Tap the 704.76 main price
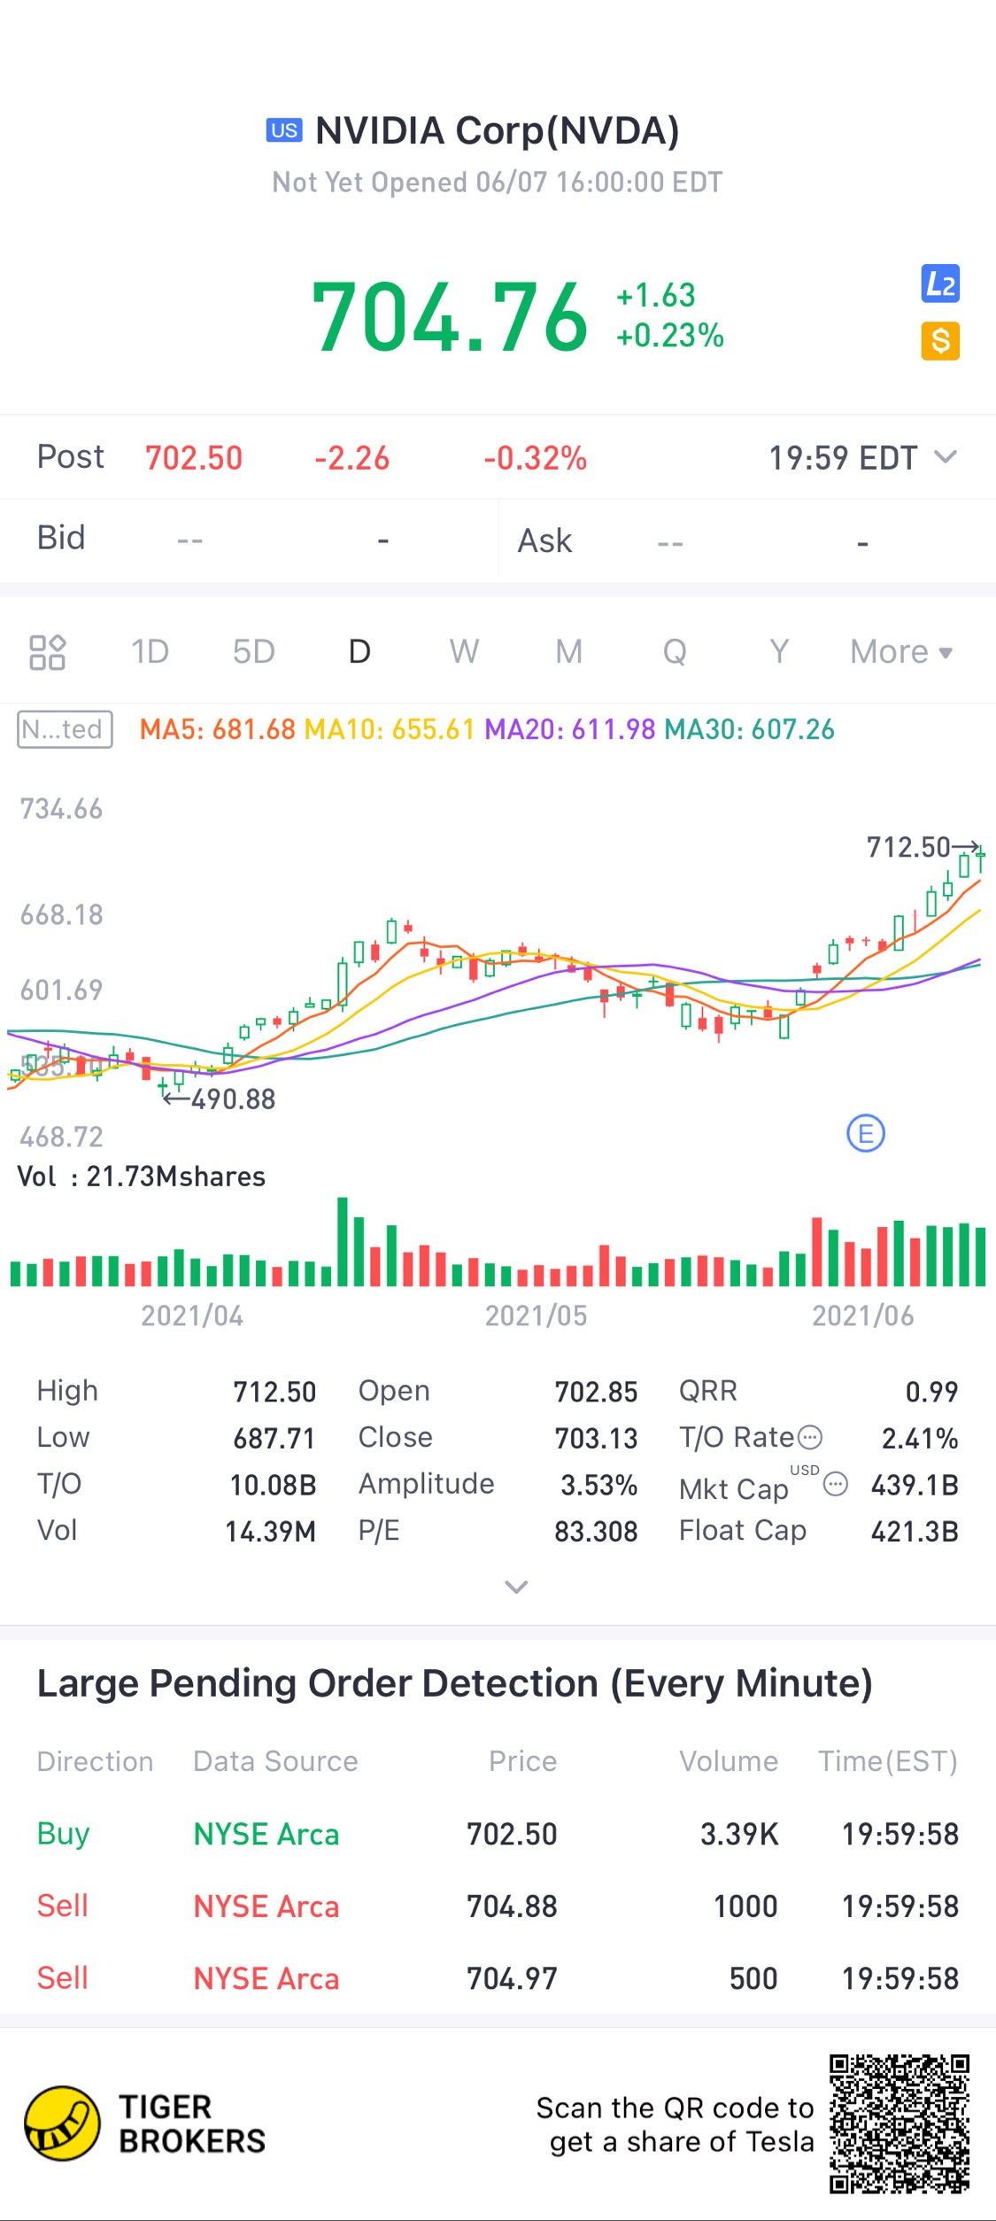The width and height of the screenshot is (996, 2221). [x=450, y=316]
